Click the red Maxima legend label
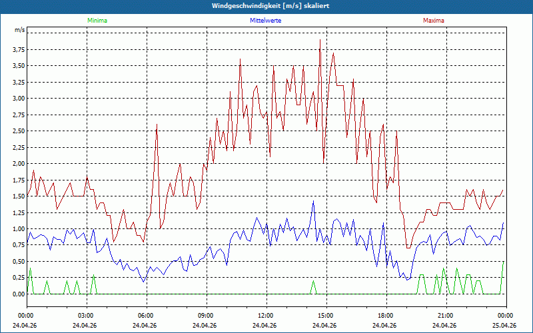The height and width of the screenshot is (333, 533). click(434, 21)
